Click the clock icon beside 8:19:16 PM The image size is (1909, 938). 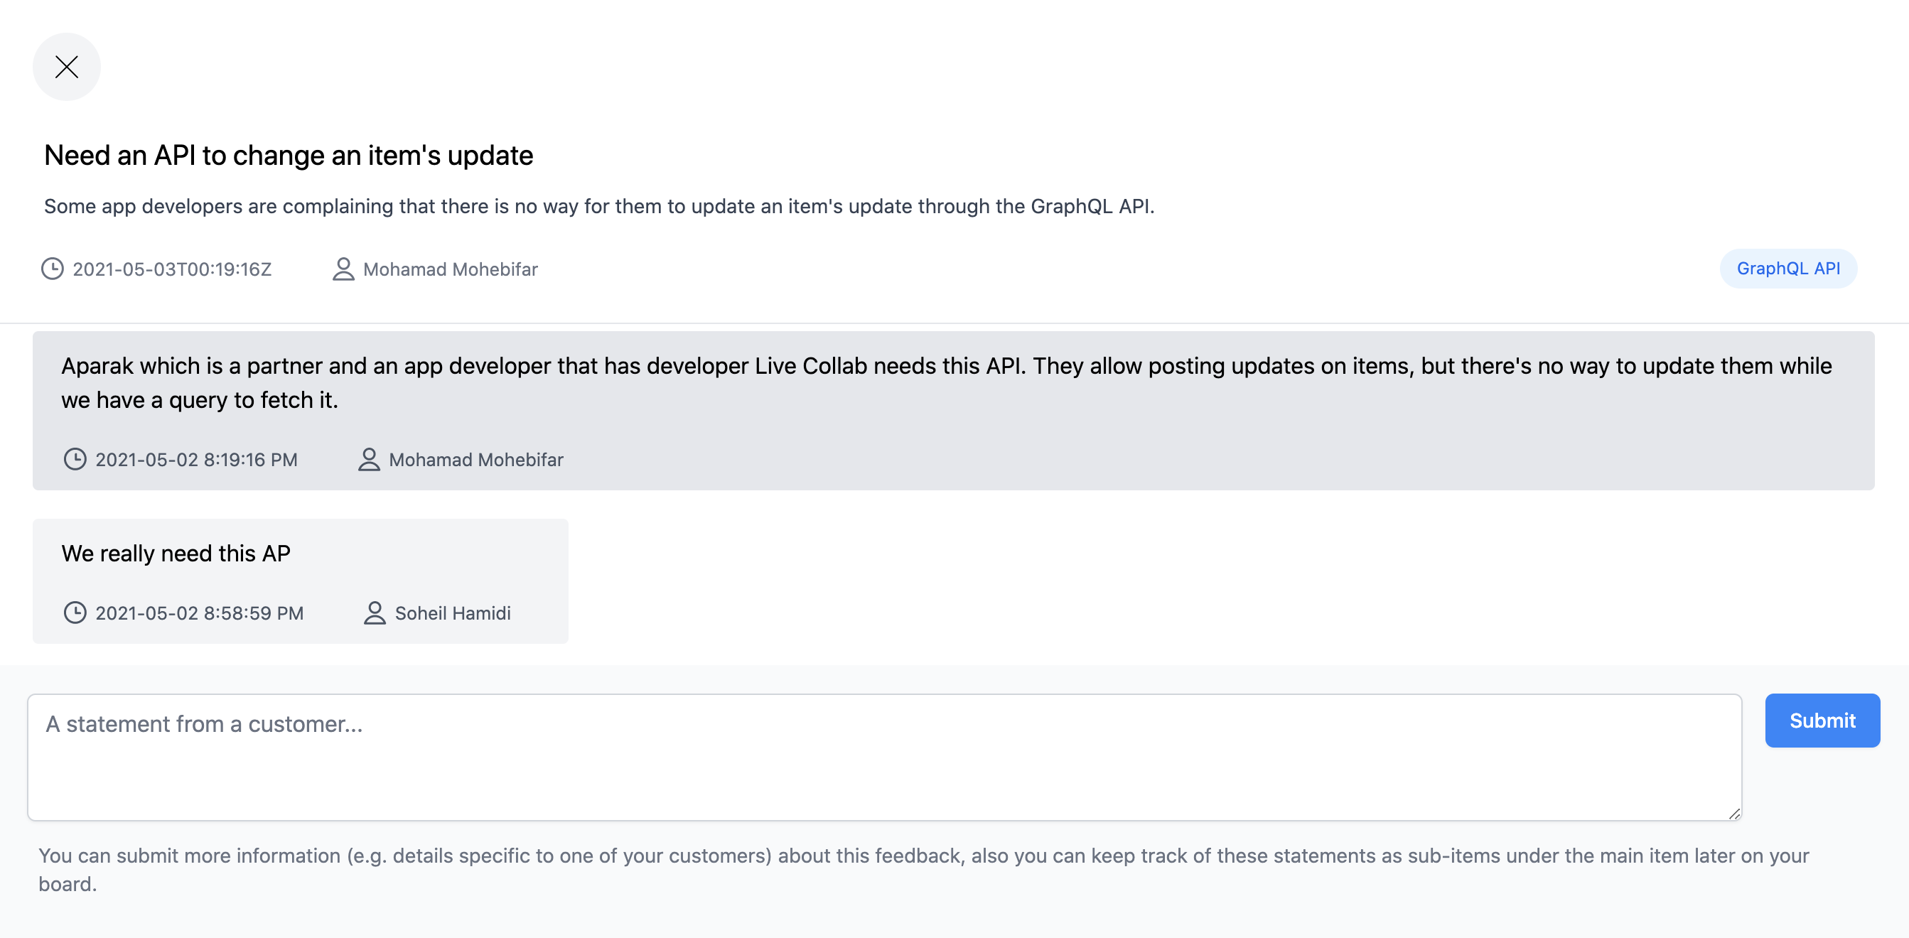[x=75, y=459]
